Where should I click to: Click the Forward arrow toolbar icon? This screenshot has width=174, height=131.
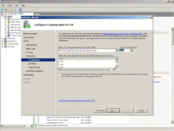[6, 10]
